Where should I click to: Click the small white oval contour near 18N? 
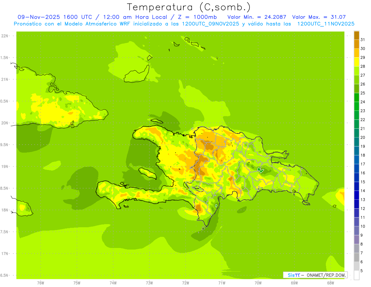pos(216,206)
